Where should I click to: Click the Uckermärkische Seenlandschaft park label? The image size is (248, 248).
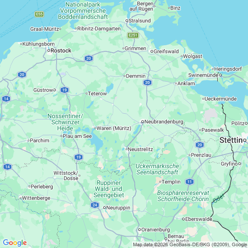tap(158, 169)
